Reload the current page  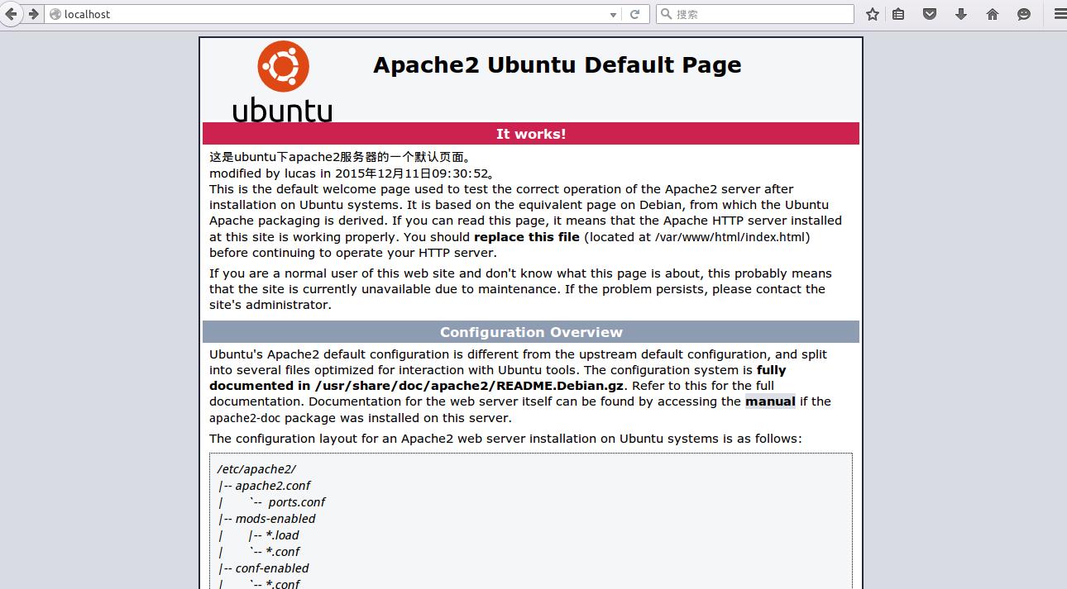click(x=634, y=14)
